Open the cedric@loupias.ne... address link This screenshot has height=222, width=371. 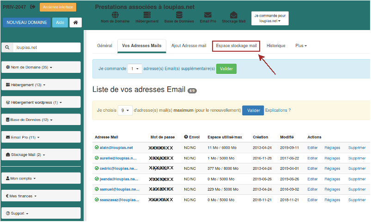tap(119, 168)
